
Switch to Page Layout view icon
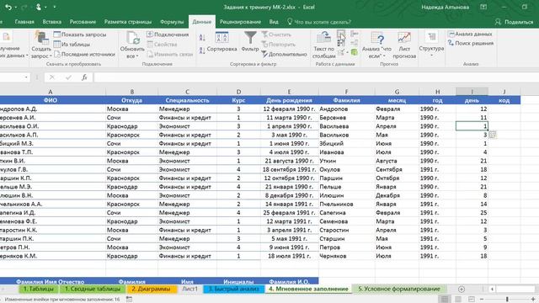coord(458,300)
